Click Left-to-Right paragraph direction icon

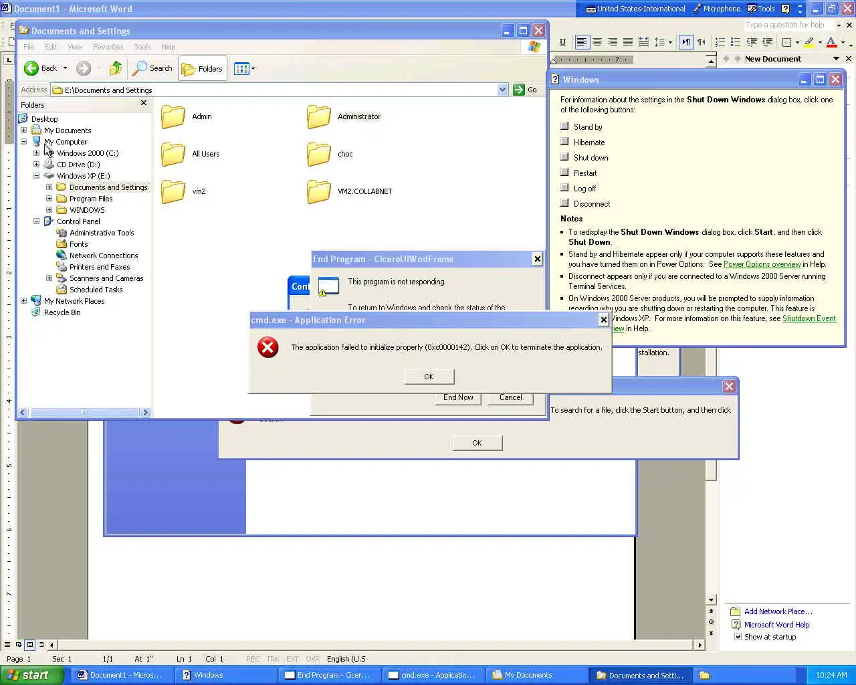[x=686, y=42]
